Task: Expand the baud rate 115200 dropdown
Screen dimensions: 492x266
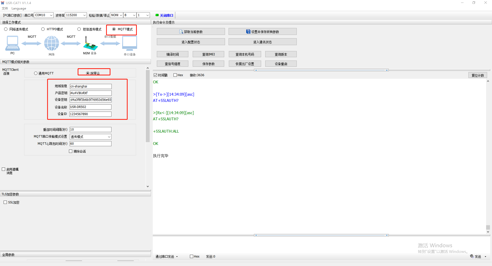Action: (84, 15)
